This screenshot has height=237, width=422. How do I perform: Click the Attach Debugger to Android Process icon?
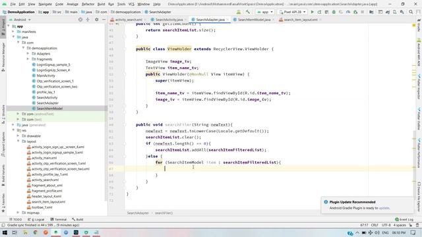tap(355, 12)
